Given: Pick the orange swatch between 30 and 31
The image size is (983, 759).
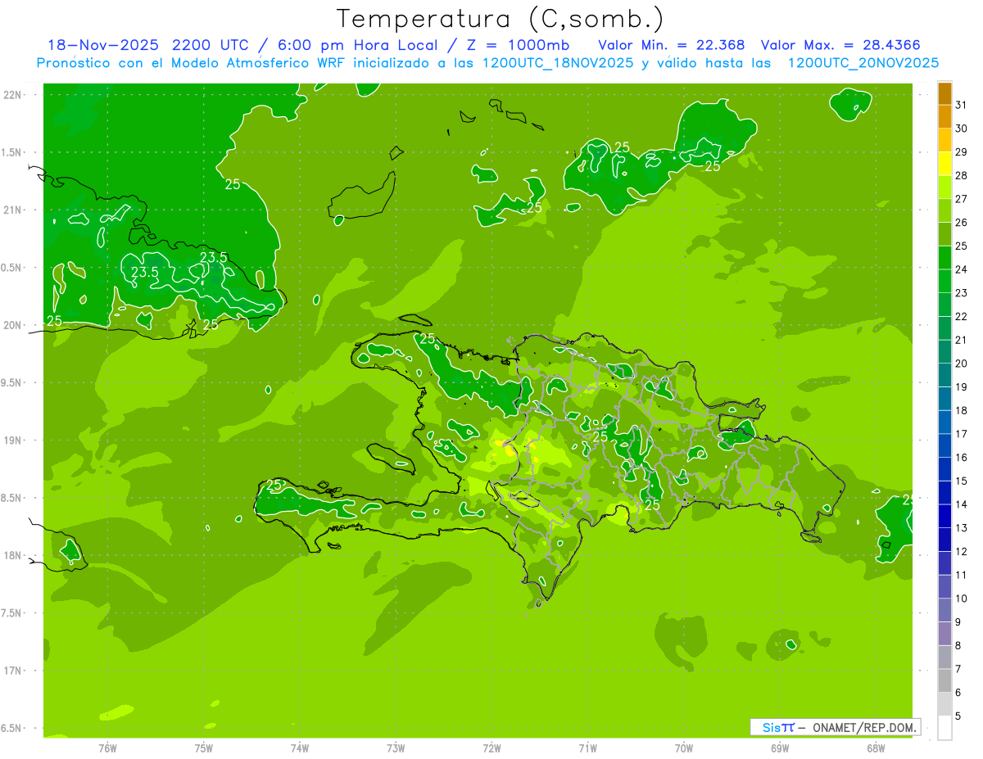Looking at the screenshot, I should (944, 117).
